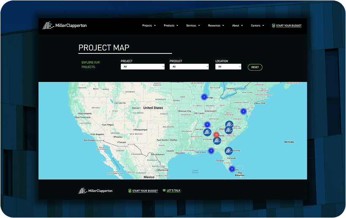Screen dimensions: 346x218
Task: Click the red cluster marker at Atlanta
Action: (216, 135)
